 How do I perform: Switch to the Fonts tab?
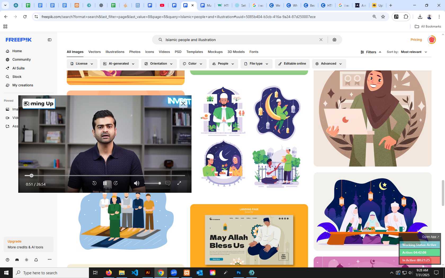coord(254,52)
